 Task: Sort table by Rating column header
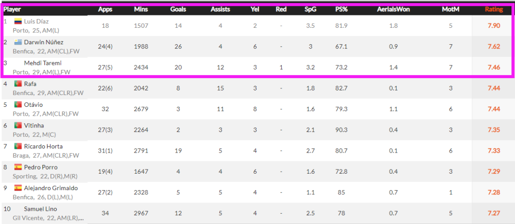494,9
